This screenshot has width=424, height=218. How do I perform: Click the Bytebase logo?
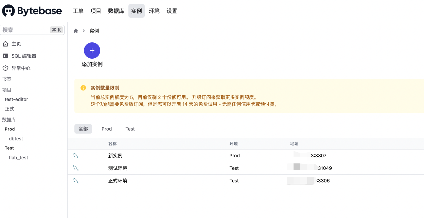[32, 11]
